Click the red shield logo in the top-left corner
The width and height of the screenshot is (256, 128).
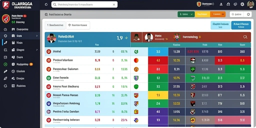click(6, 5)
